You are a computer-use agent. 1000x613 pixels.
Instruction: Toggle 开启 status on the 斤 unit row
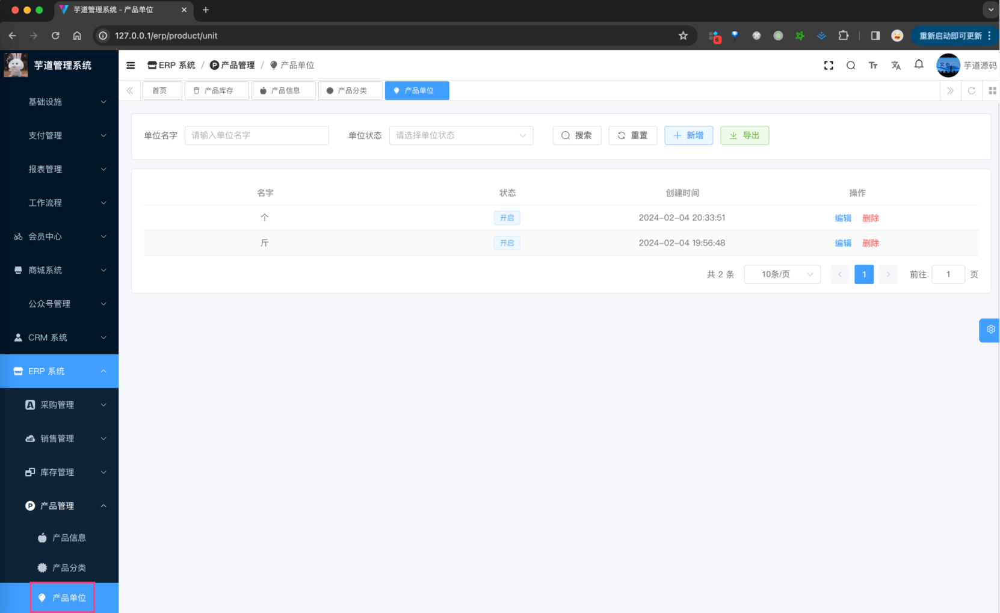point(507,242)
